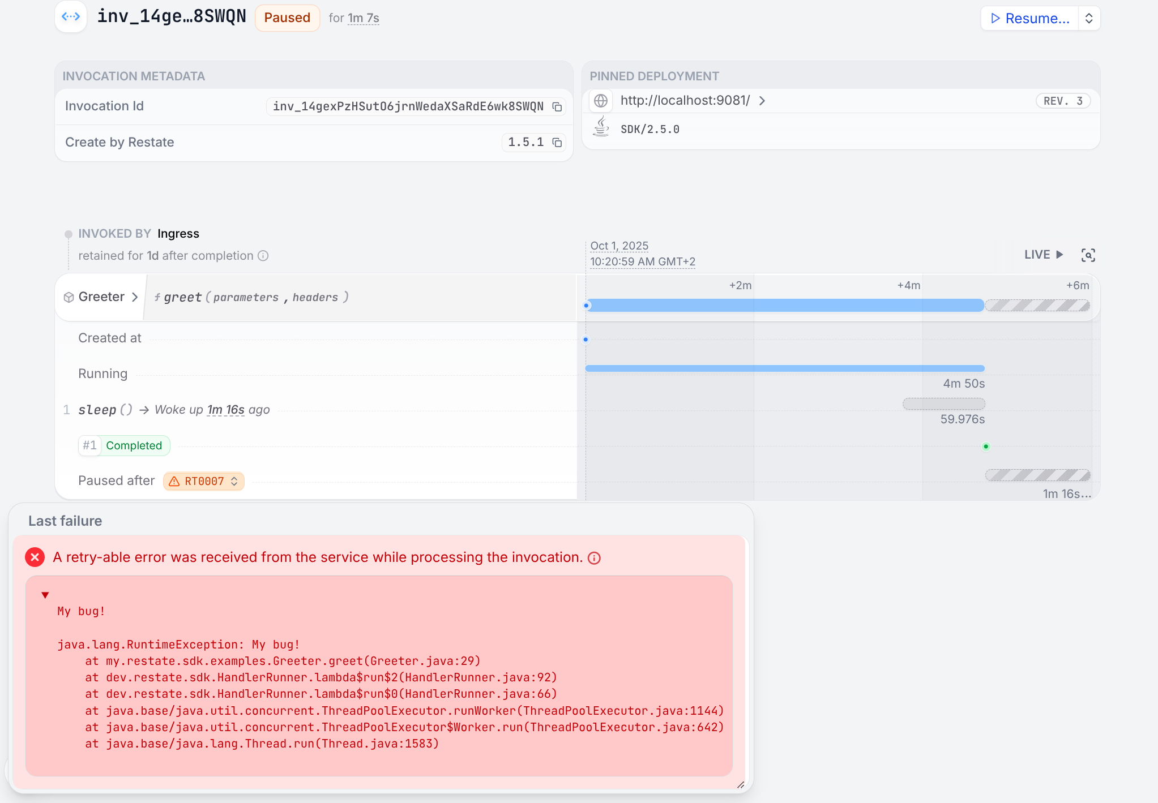The height and width of the screenshot is (803, 1158).
Task: Click the red error X icon
Action: (x=35, y=557)
